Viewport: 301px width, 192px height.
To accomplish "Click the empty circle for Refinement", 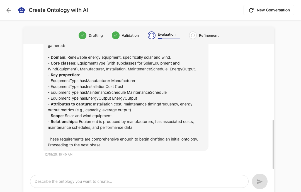I will tap(193, 35).
